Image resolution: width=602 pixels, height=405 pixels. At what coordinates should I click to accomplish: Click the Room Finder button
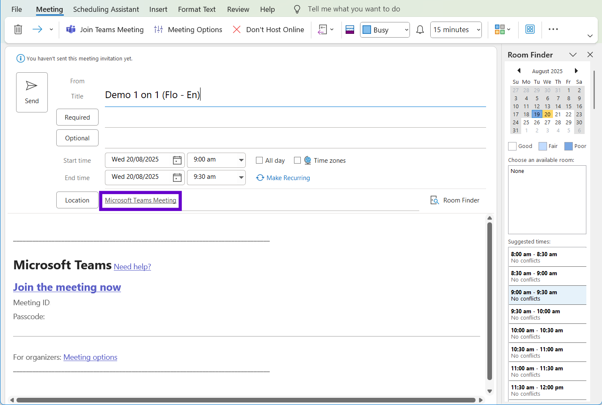pyautogui.click(x=455, y=200)
